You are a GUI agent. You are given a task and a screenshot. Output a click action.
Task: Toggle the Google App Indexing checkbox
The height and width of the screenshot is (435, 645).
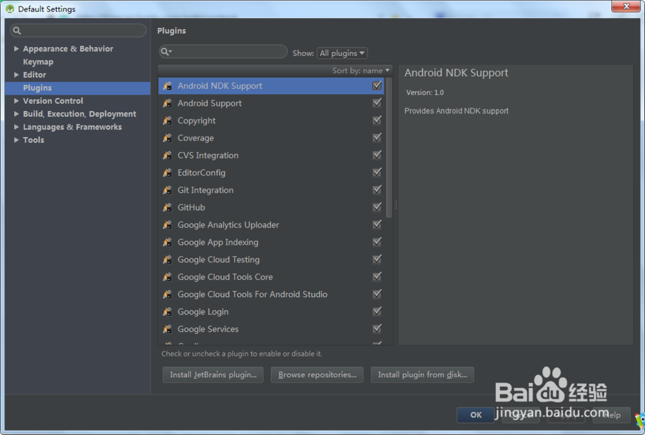[x=377, y=242]
